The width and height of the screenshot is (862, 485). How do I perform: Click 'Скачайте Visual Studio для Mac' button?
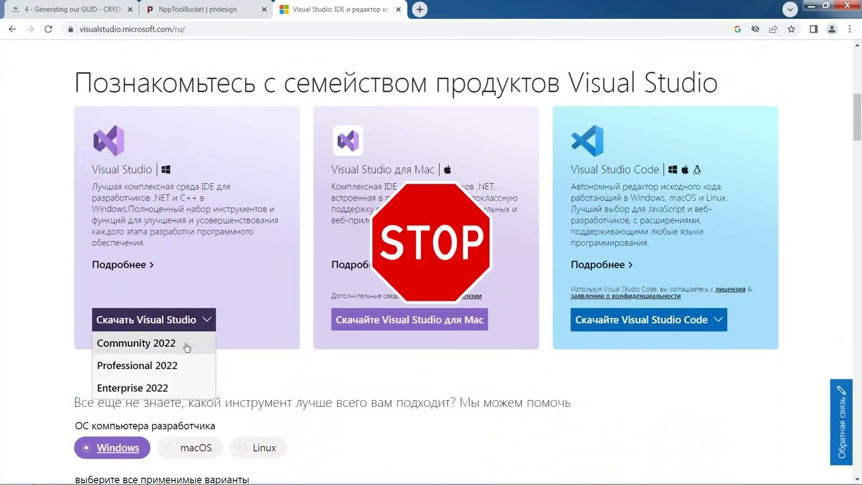point(409,319)
